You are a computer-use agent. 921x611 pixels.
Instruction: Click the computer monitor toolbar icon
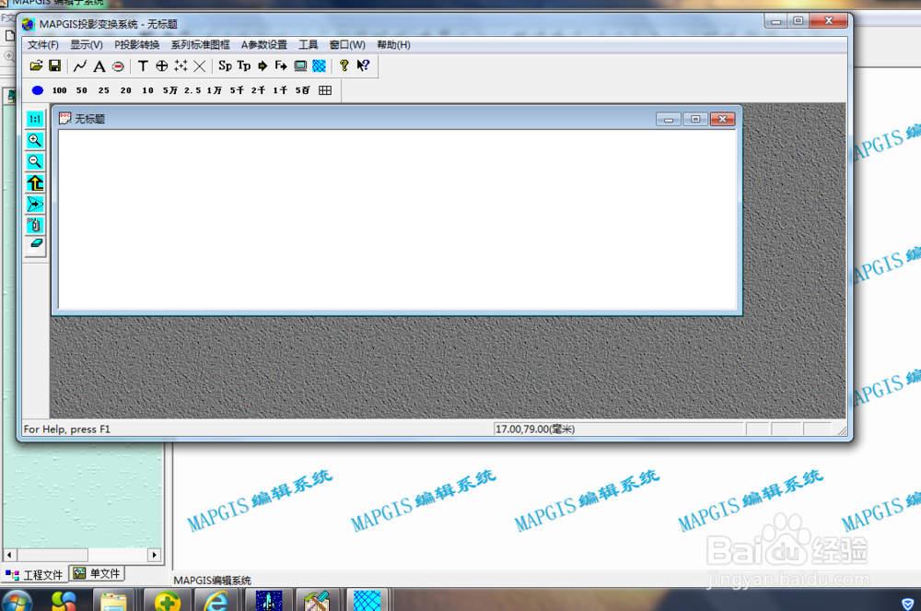coord(300,65)
